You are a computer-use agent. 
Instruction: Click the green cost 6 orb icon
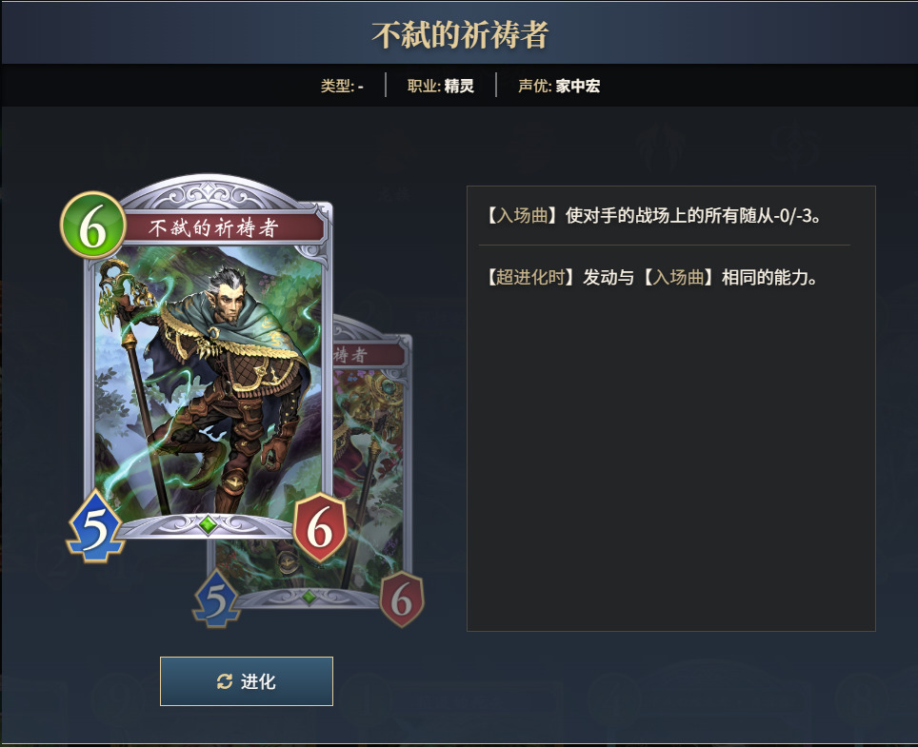click(x=93, y=226)
